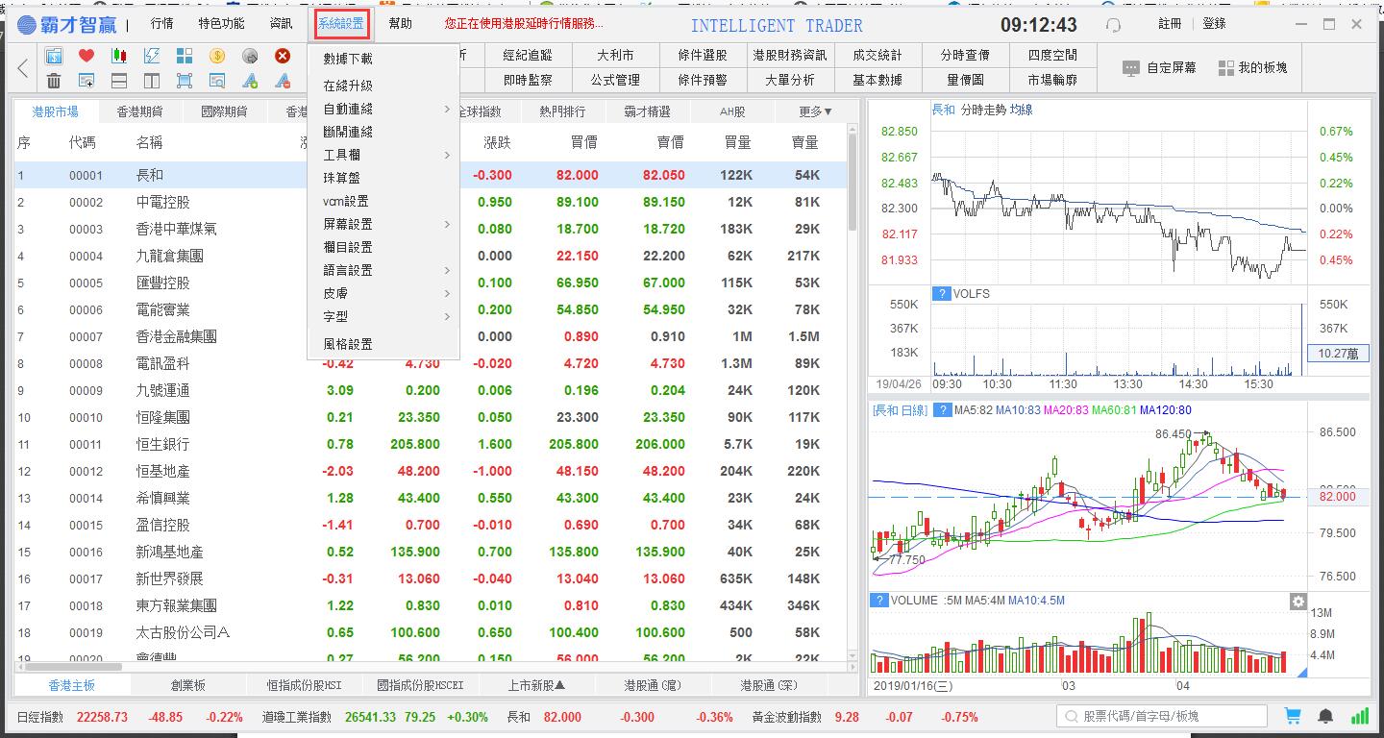Click the shopping cart icon in status bar
The height and width of the screenshot is (738, 1384).
click(1293, 716)
